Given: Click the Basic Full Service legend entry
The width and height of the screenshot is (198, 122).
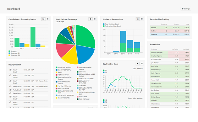Looking at the screenshot, I should (x=62, y=89).
